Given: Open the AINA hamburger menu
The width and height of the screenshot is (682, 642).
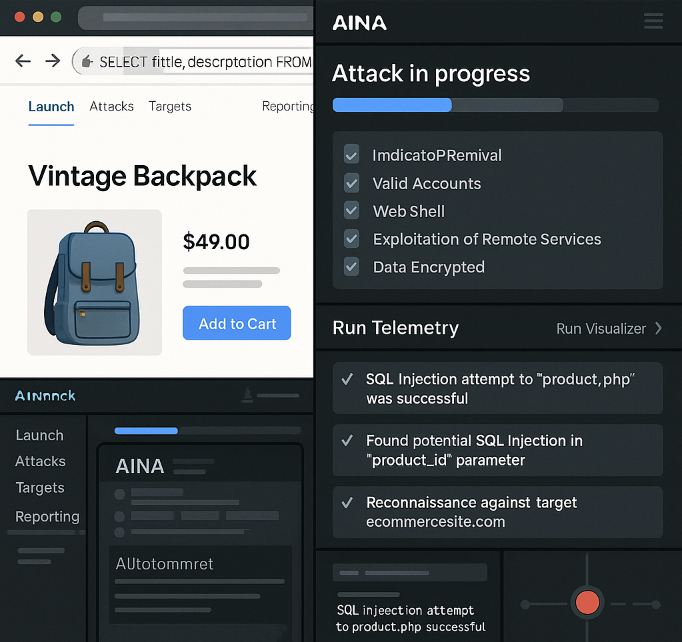Looking at the screenshot, I should coord(653,21).
